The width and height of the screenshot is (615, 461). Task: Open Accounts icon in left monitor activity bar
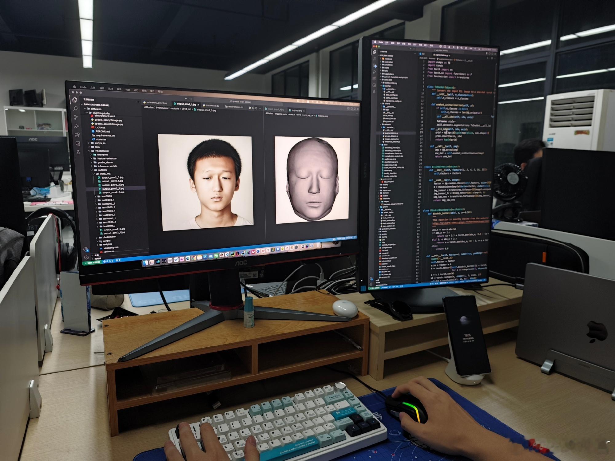point(86,250)
